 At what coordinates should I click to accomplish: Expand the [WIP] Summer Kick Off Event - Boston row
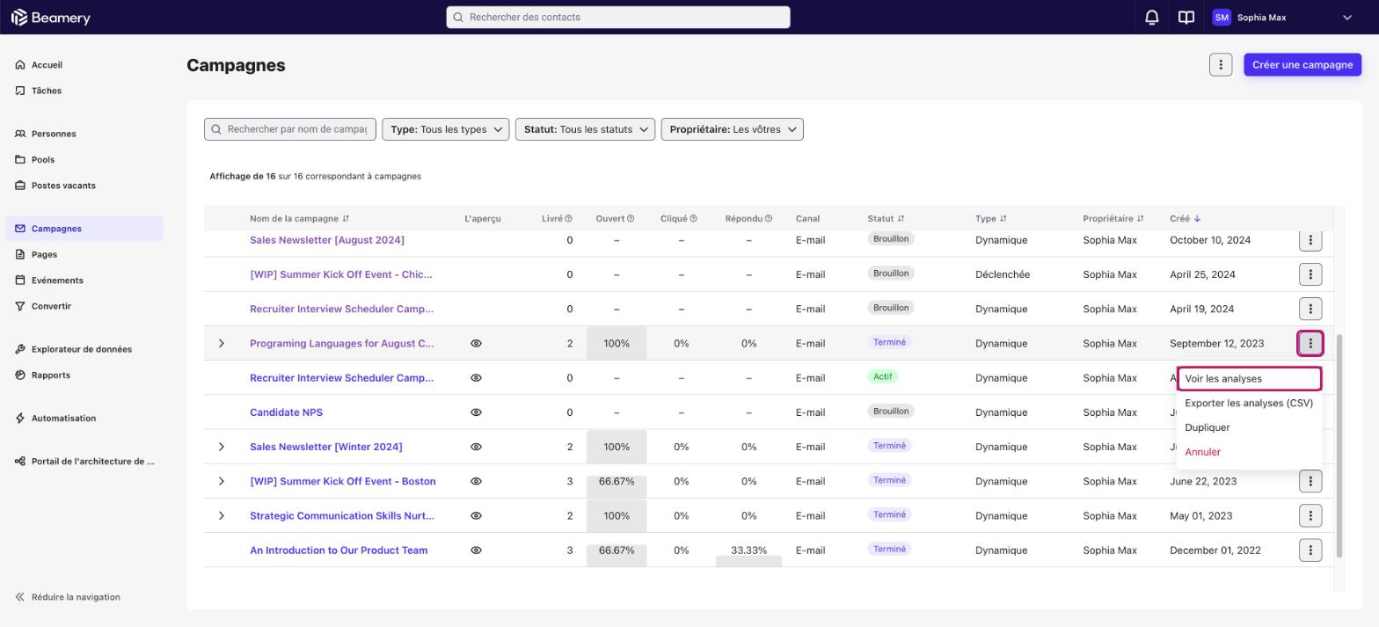point(221,482)
